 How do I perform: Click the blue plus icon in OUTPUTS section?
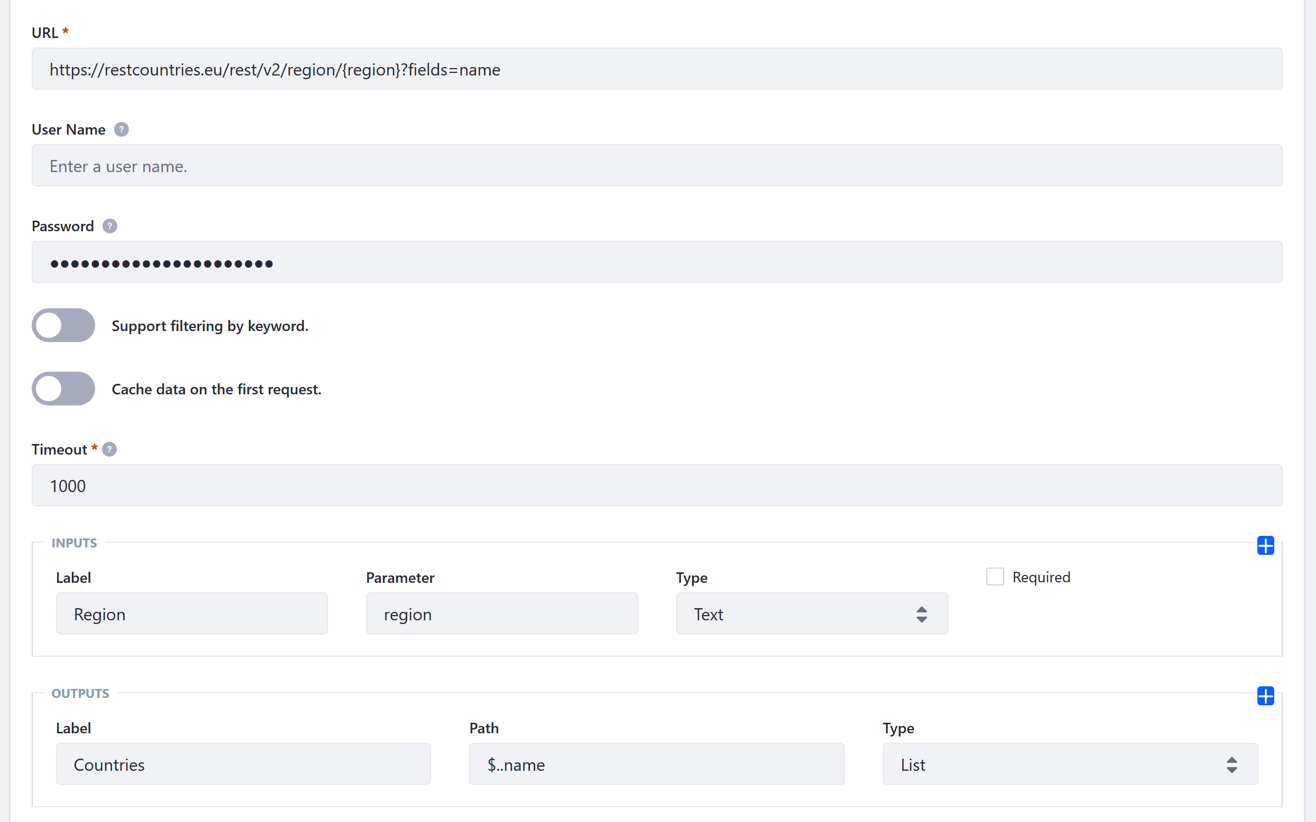point(1265,695)
